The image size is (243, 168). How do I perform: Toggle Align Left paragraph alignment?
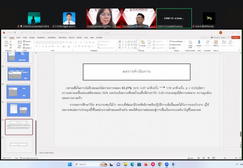pyautogui.click(x=75, y=46)
